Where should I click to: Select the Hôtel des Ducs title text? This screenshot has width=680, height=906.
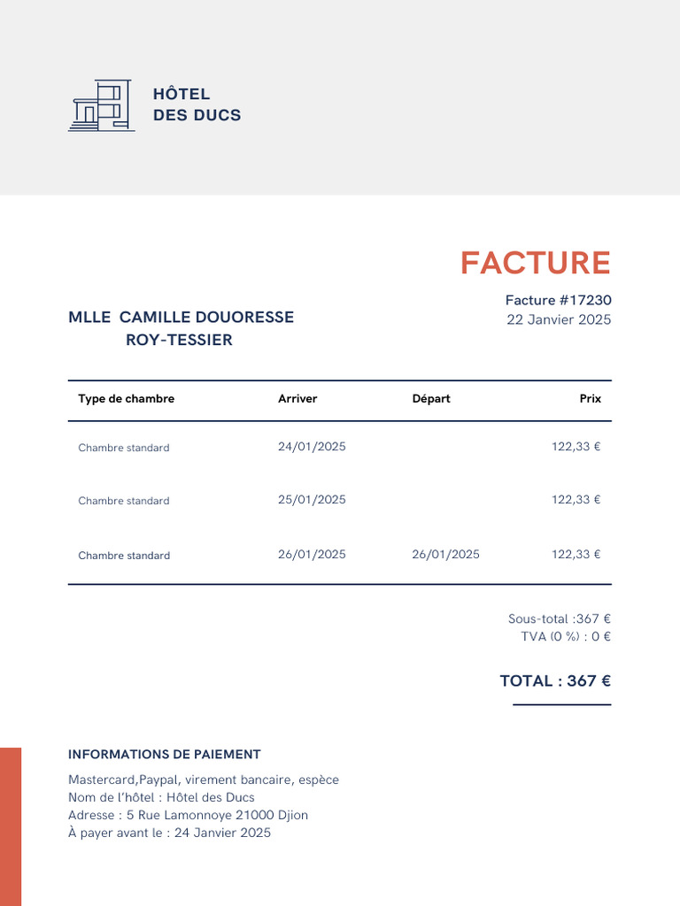pyautogui.click(x=197, y=104)
